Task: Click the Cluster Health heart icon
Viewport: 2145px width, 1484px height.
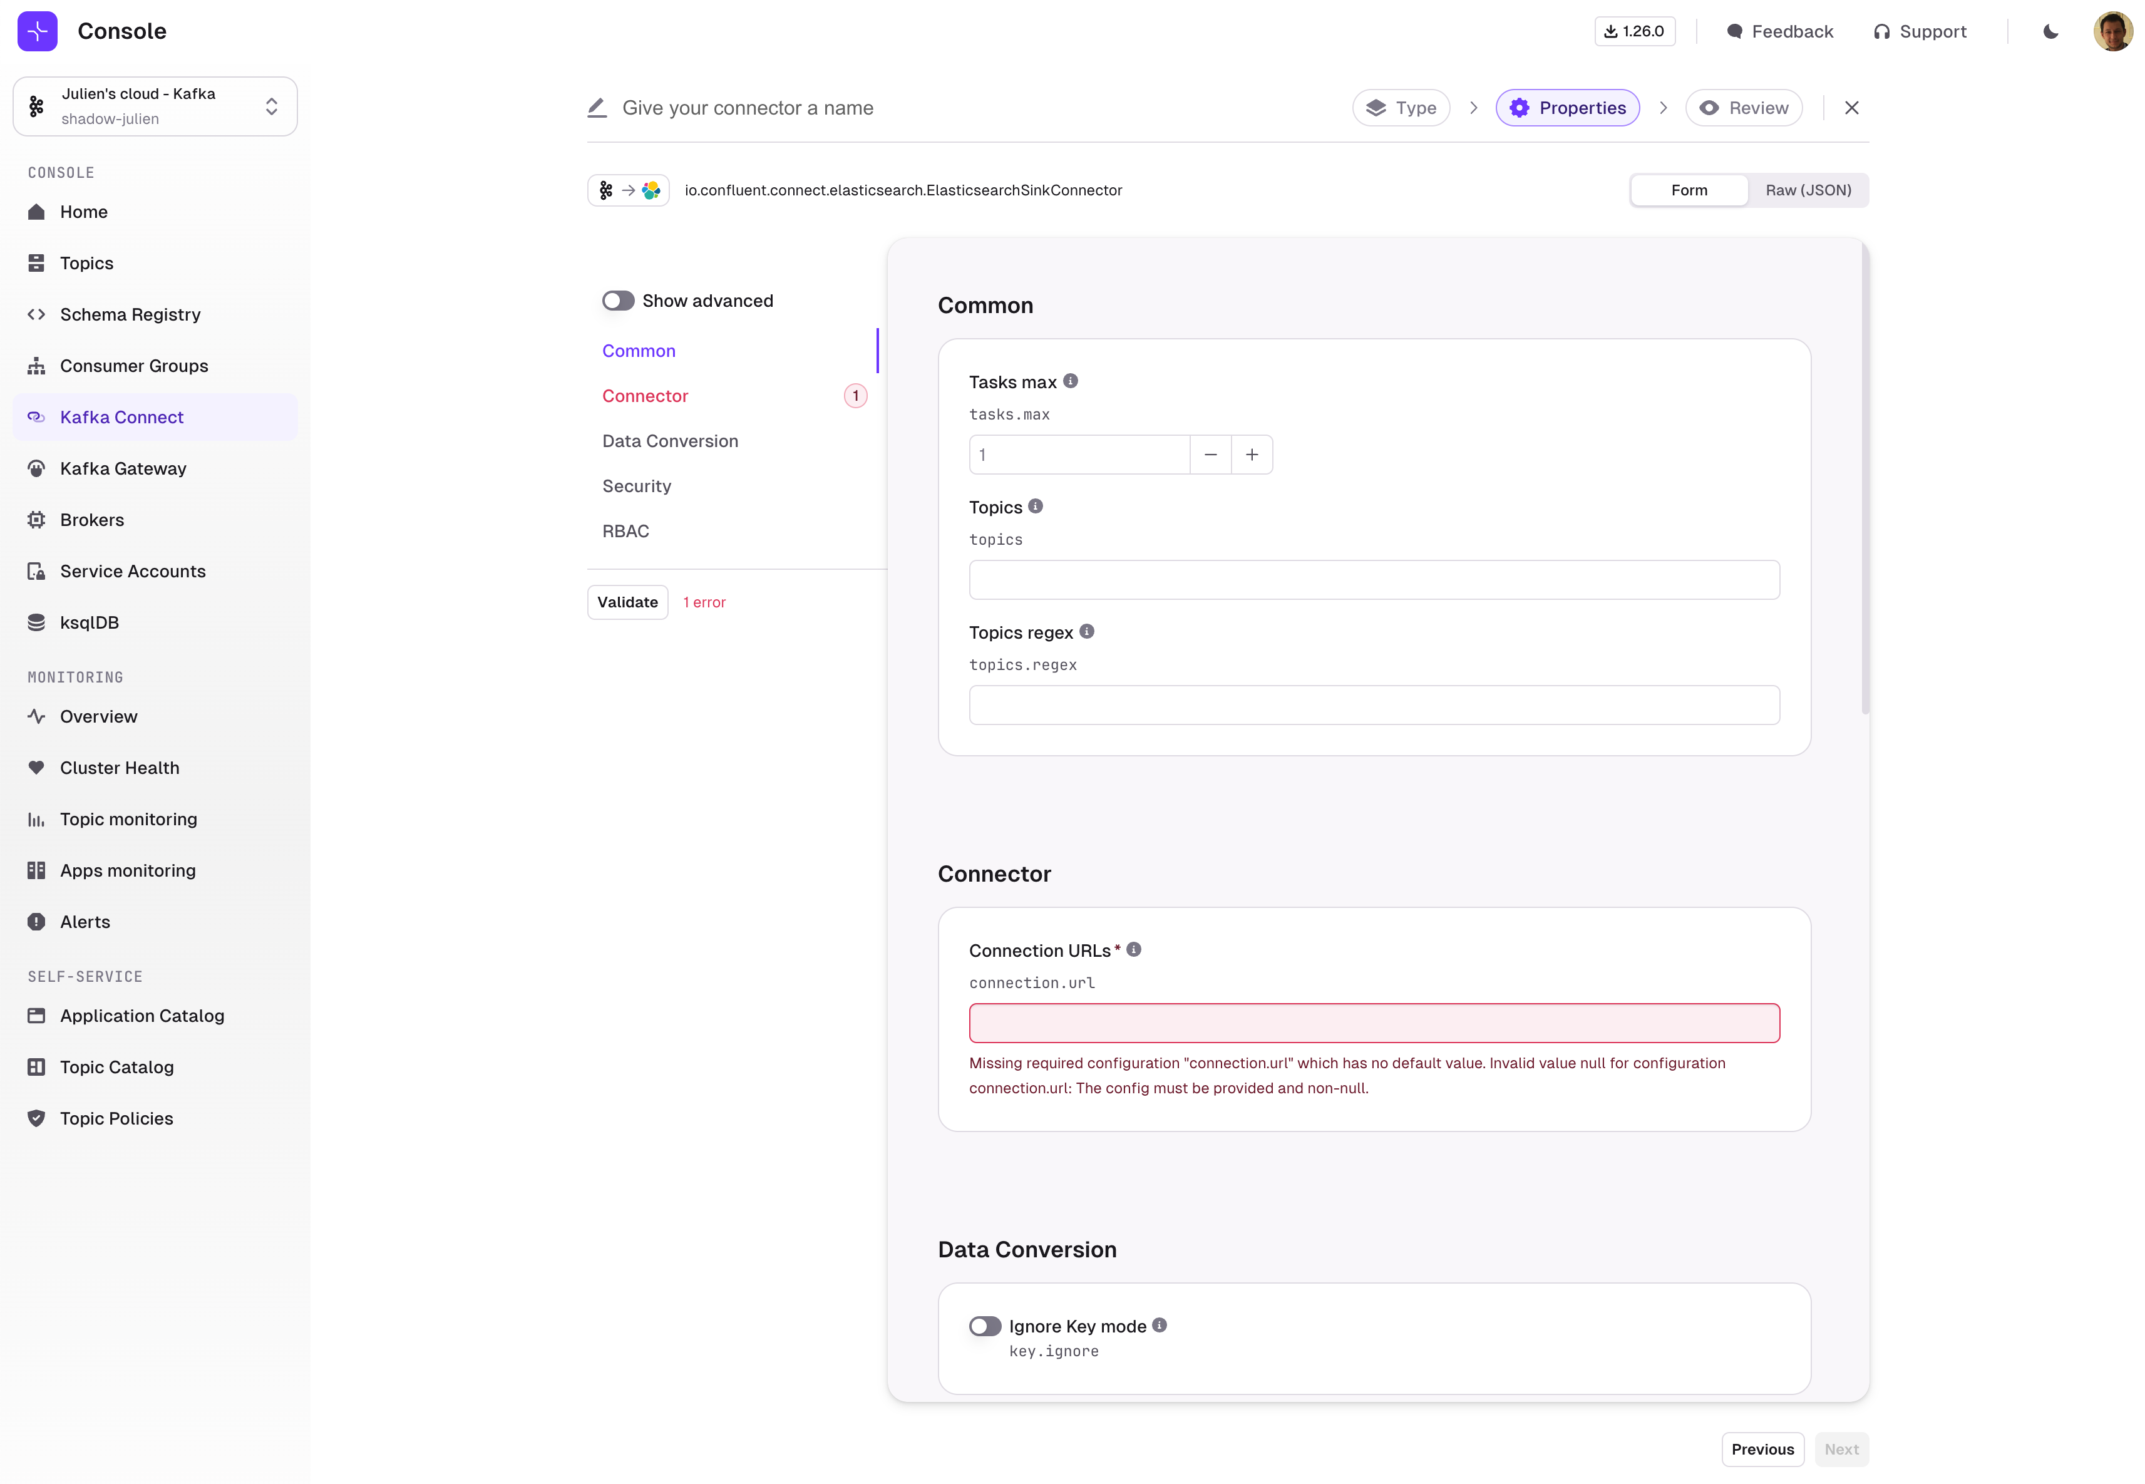Action: tap(36, 767)
